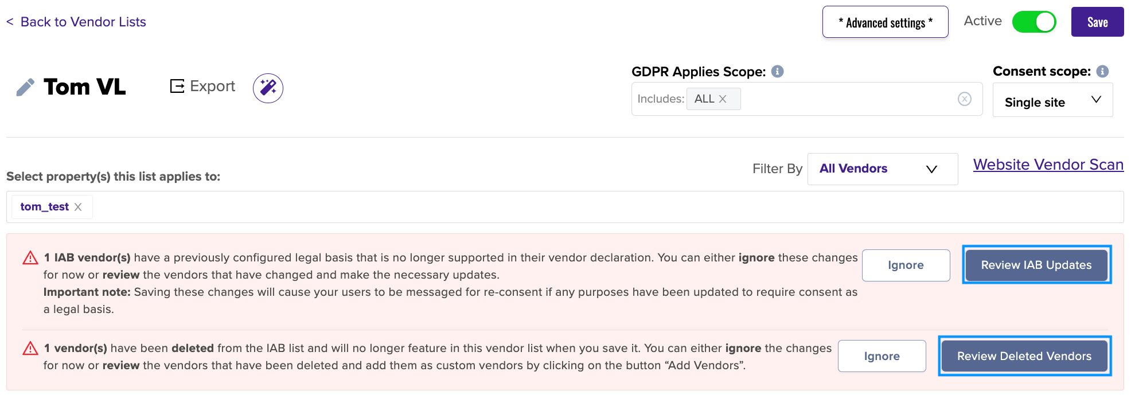Viewport: 1131px width, 395px height.
Task: Toggle the Active switch off
Action: pos(1034,22)
